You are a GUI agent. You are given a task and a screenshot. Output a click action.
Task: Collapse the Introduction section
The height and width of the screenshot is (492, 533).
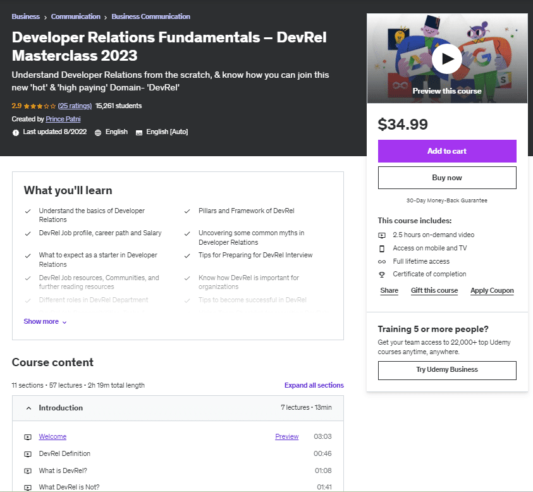[x=28, y=408]
